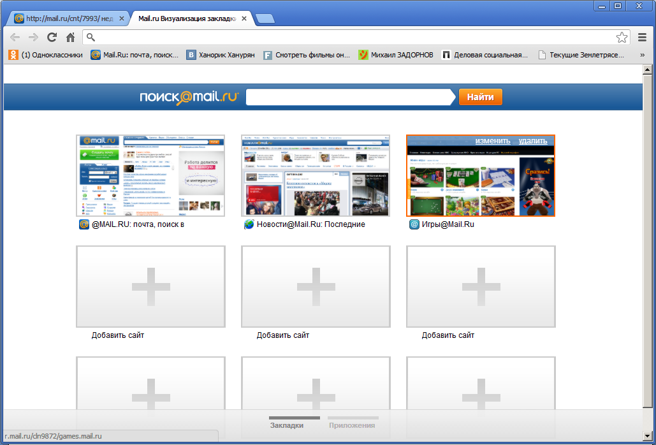
Task: Close the Mail.ru Визуализация закладок tab
Action: click(244, 19)
